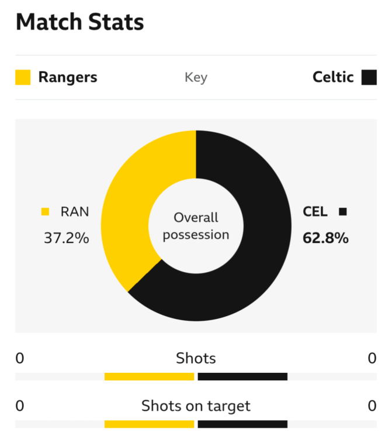
Task: Click the small yellow RAN legend square
Action: point(46,212)
